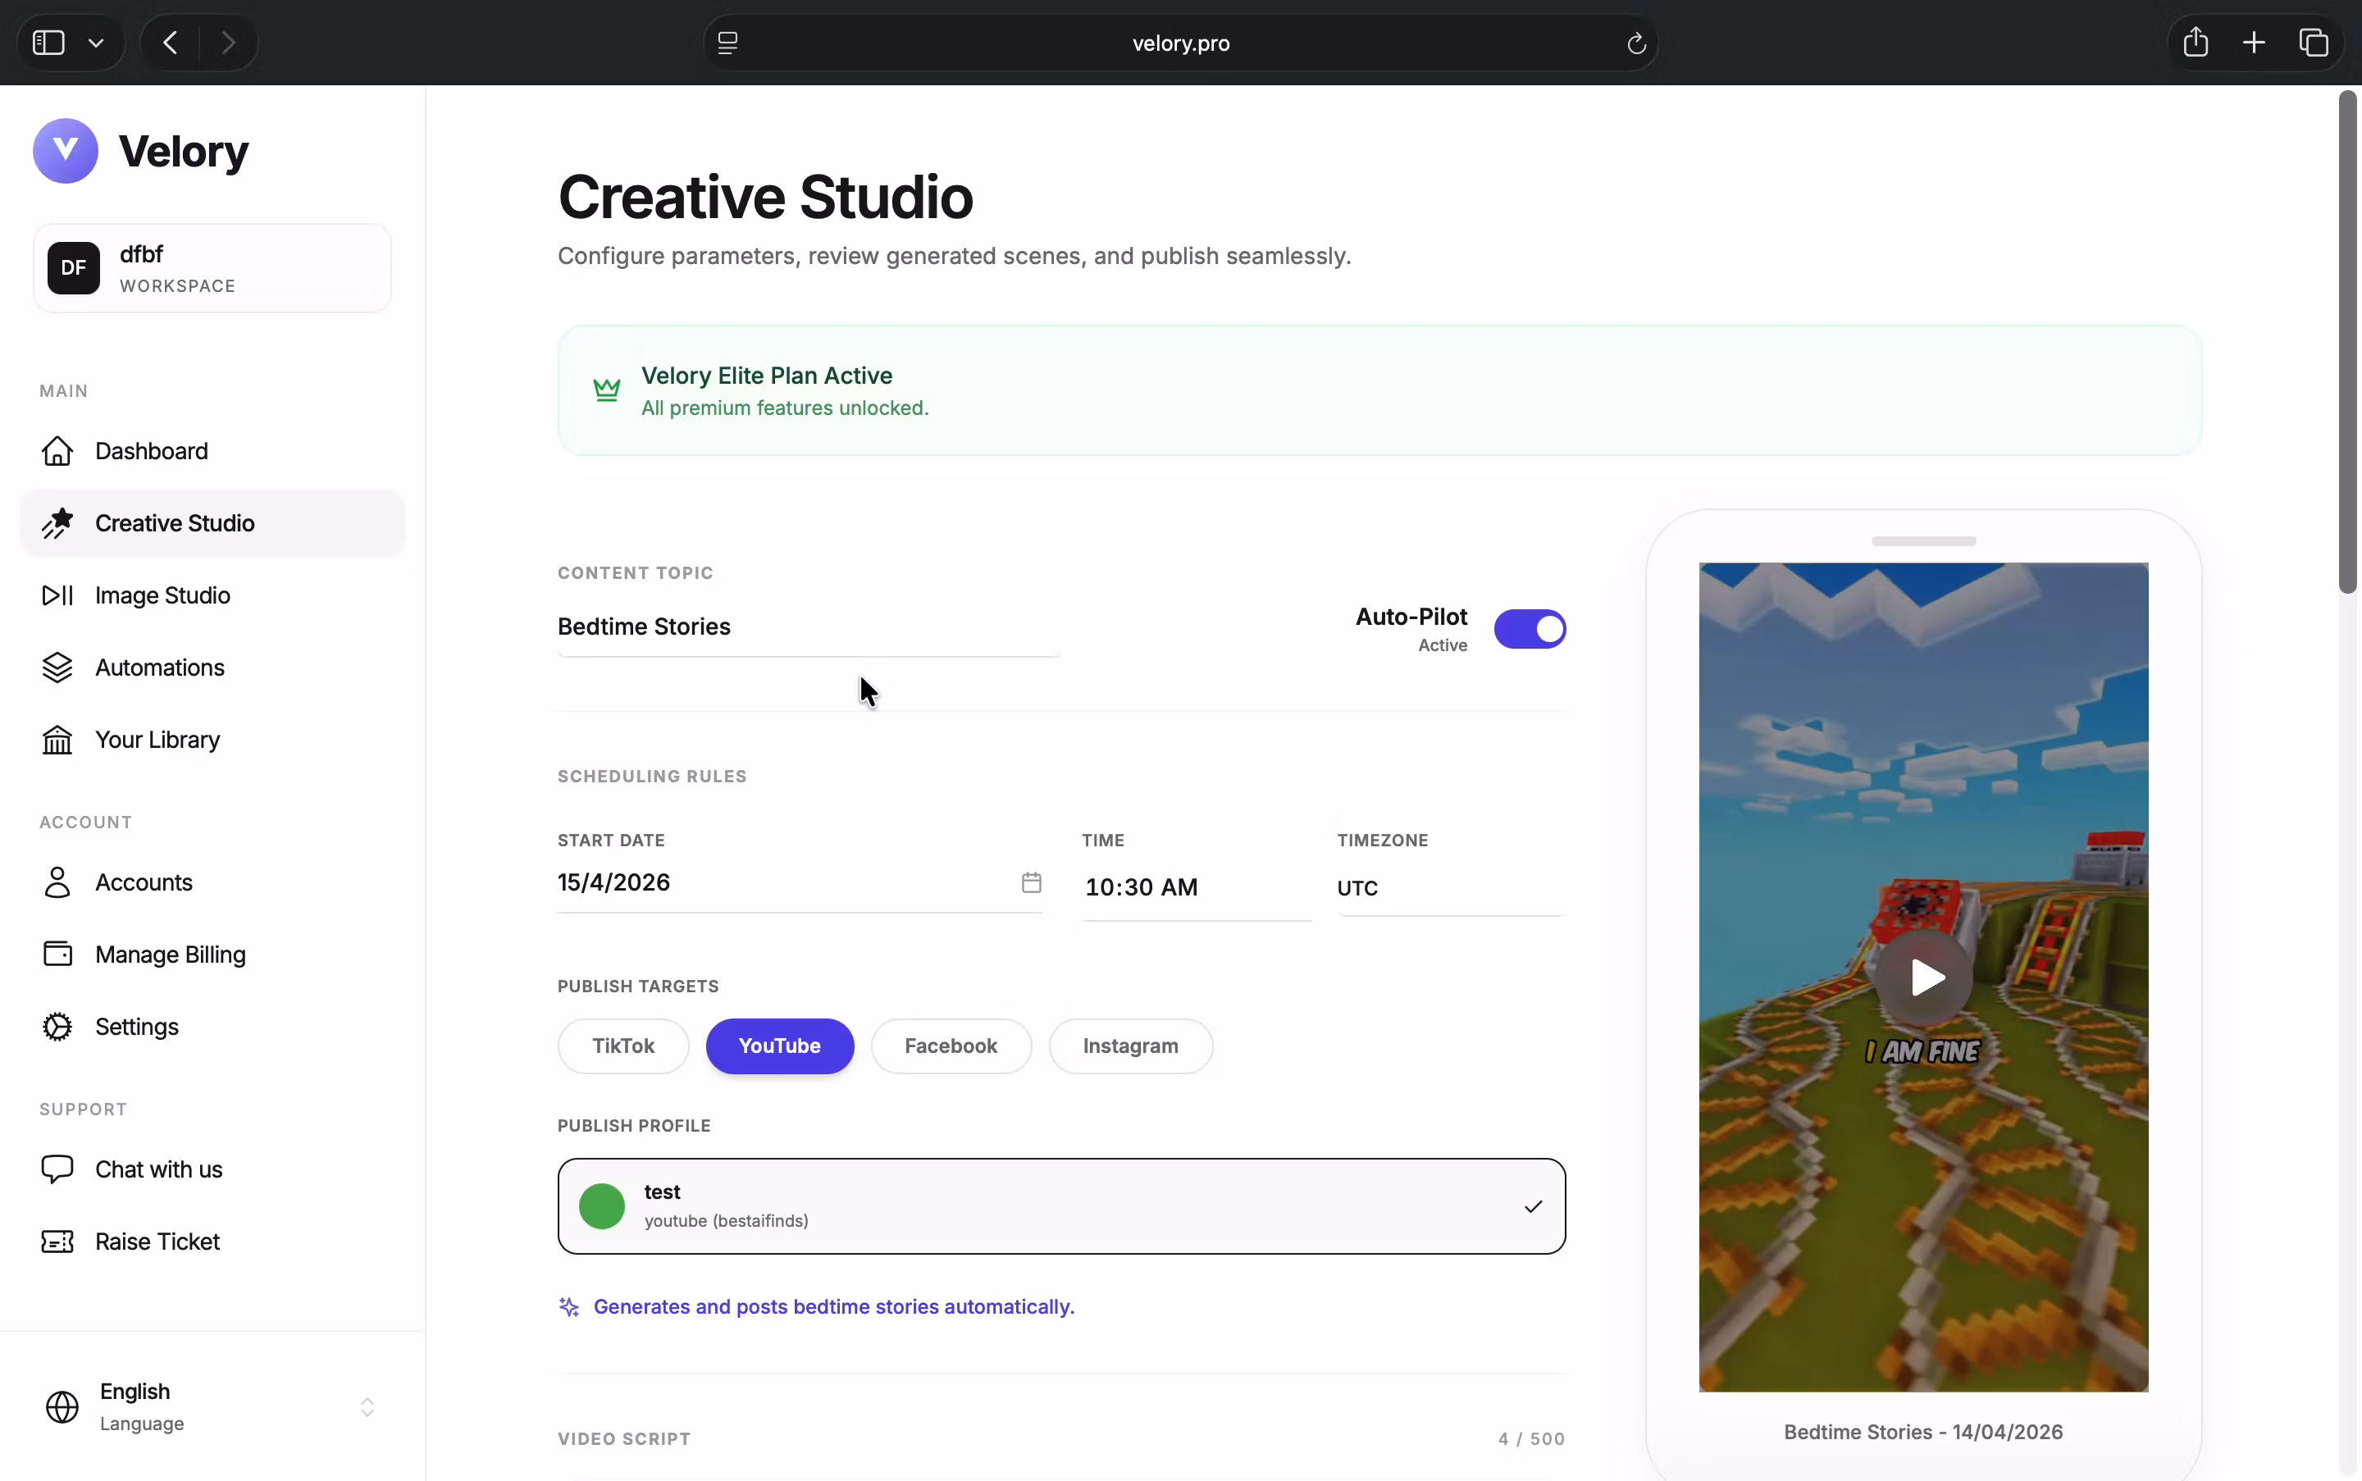Open a new browser tab

tap(2255, 43)
